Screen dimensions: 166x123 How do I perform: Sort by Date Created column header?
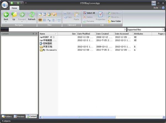pyautogui.click(x=105, y=34)
